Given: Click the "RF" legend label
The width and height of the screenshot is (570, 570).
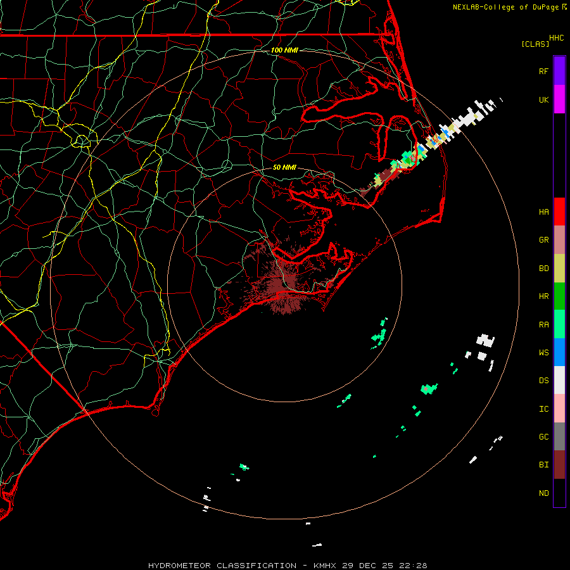Looking at the screenshot, I should pyautogui.click(x=543, y=71).
